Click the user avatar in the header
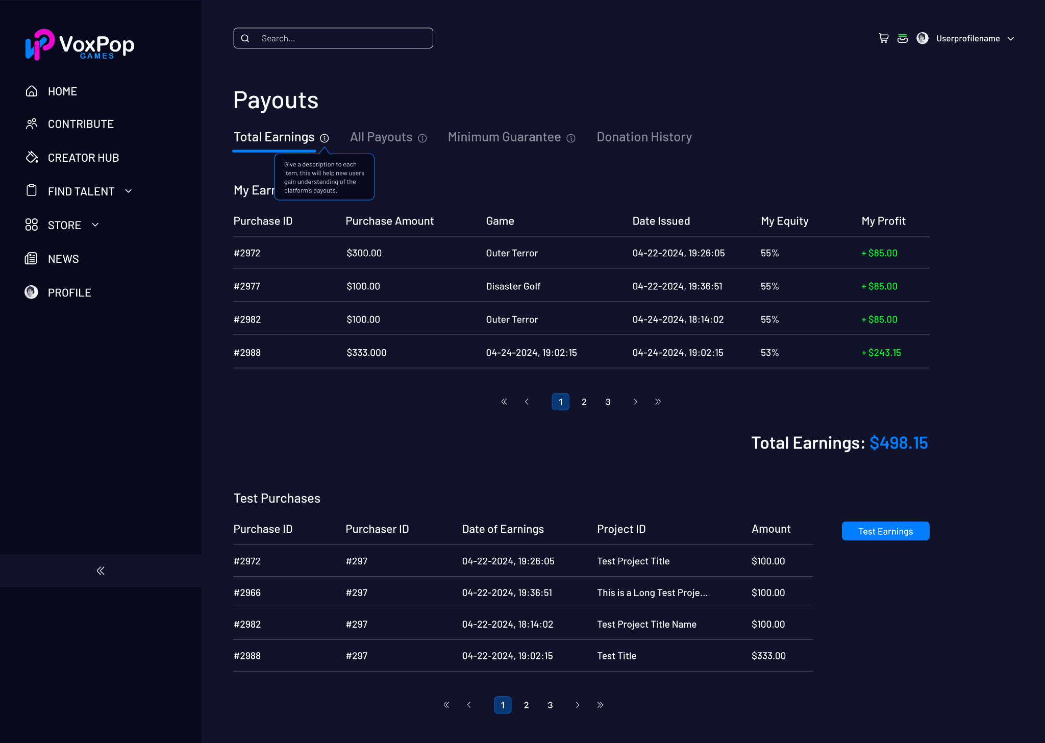Screen dimensions: 1045x743 (923, 38)
